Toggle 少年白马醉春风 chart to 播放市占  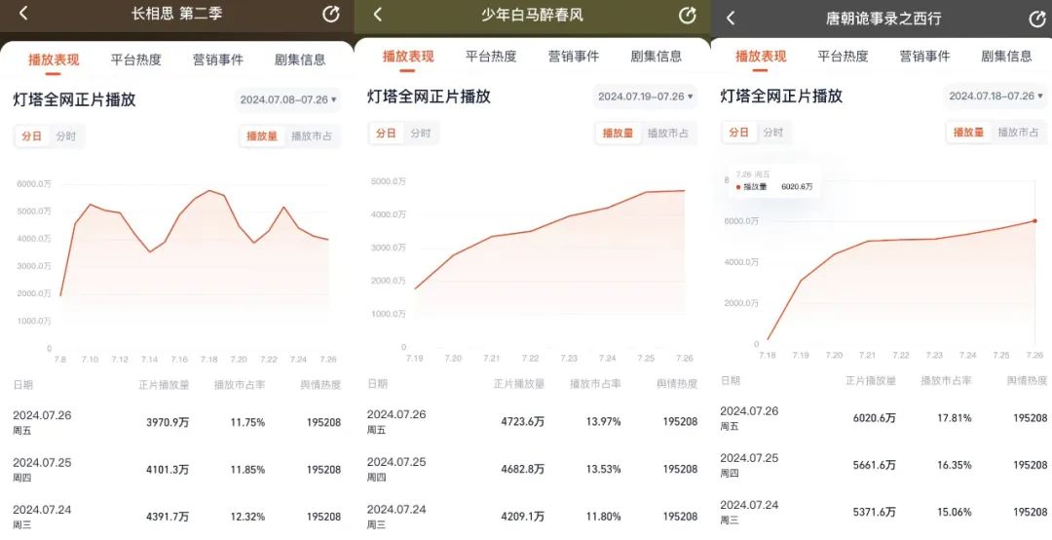667,134
